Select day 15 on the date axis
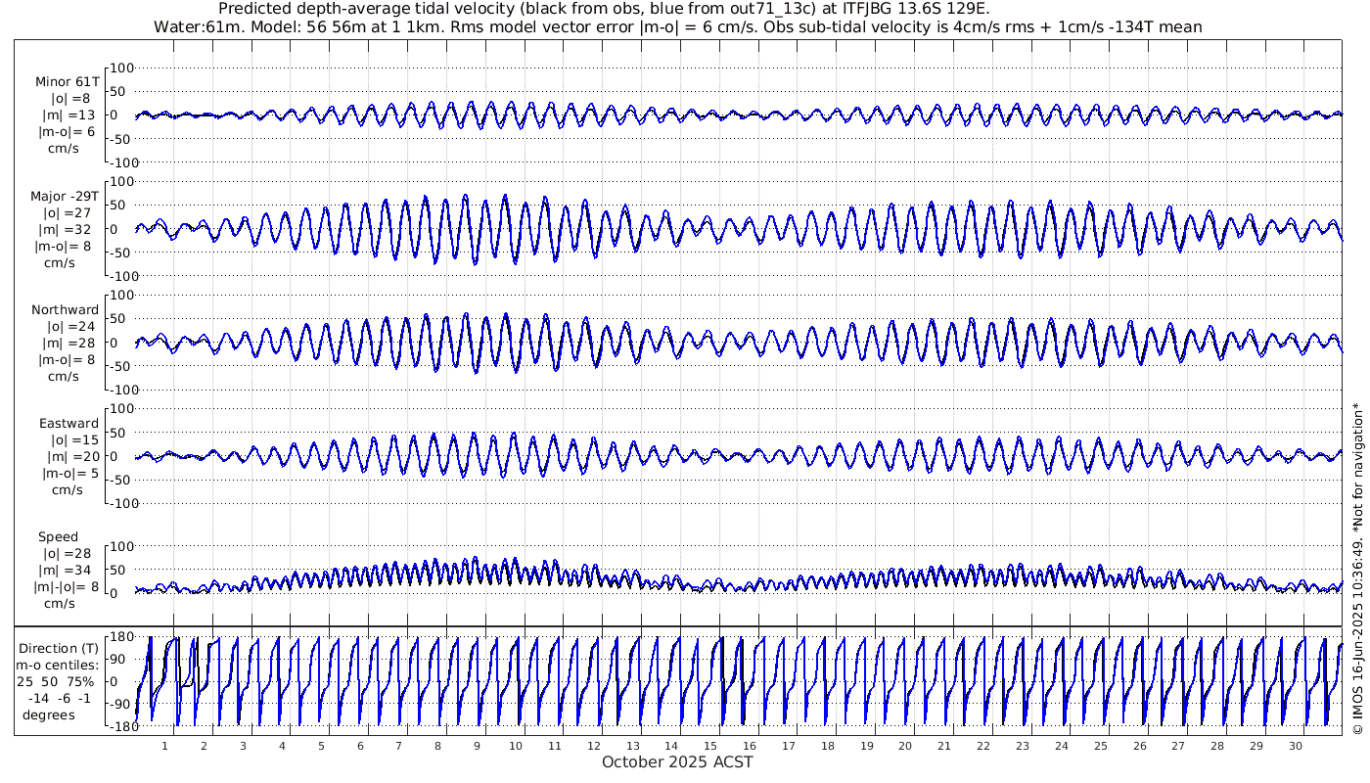This screenshot has height=783, width=1370. (710, 746)
